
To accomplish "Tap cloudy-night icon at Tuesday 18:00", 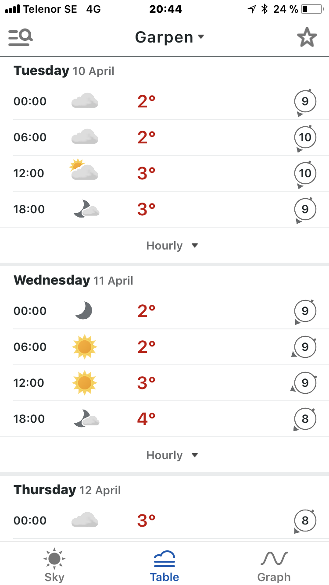I will pyautogui.click(x=86, y=209).
